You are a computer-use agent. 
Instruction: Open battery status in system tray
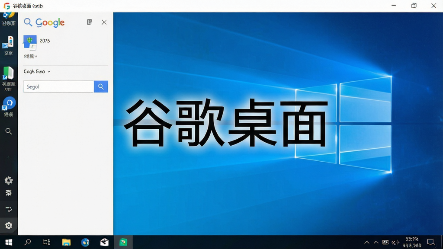[385, 242]
